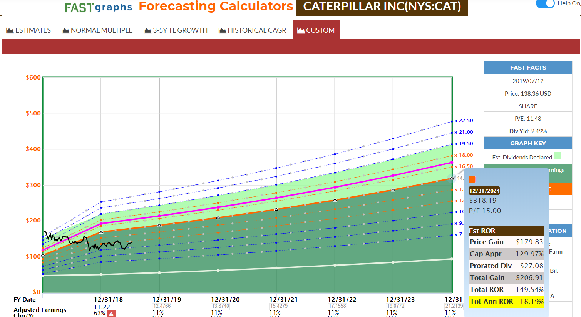The height and width of the screenshot is (317, 581).
Task: Click the Est. Dividends Declared green swatch
Action: point(558,156)
